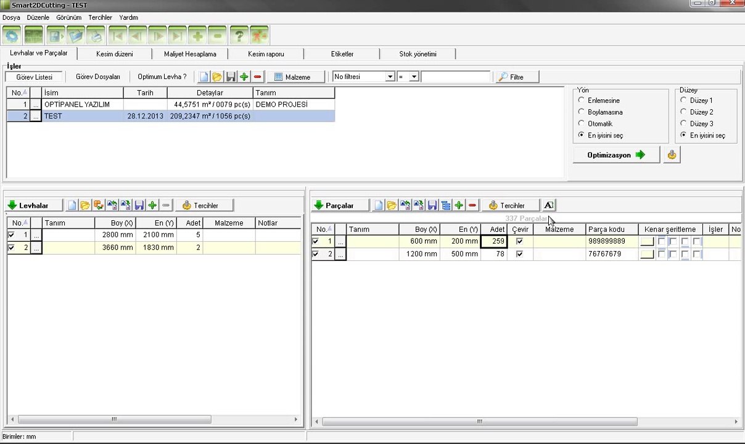Image resolution: width=745 pixels, height=444 pixels.
Task: Open the Tercihler menu
Action: tap(100, 17)
